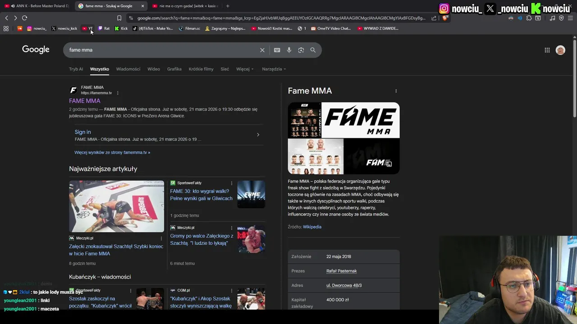
Task: Open the SoundCloud bookmark icon
Action: 19,28
